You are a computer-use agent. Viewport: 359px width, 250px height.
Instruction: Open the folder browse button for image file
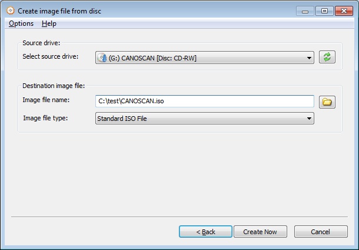coord(327,102)
